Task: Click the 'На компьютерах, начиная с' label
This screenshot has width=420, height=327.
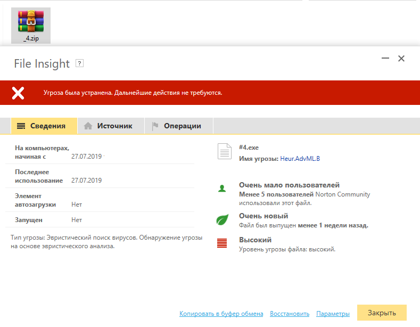Action: tap(42, 152)
